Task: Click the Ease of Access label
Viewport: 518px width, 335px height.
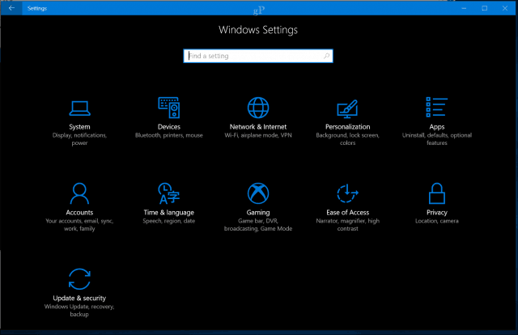Action: pyautogui.click(x=347, y=213)
